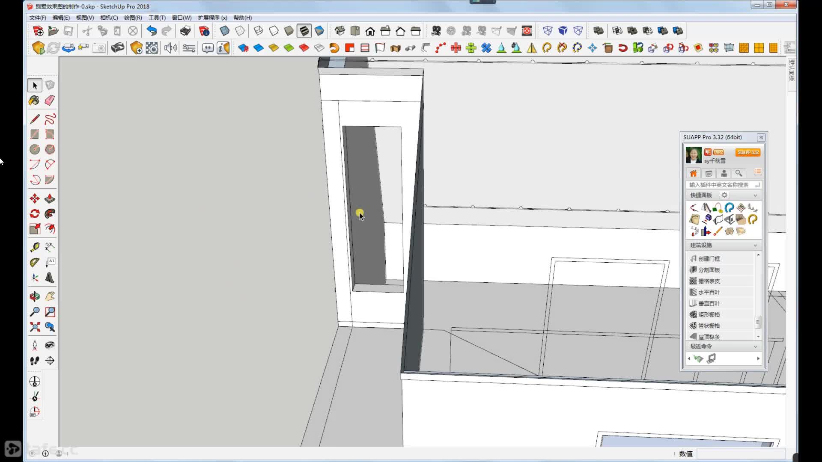Click plugin list scrollbar up arrow
822x462 pixels.
click(758, 255)
